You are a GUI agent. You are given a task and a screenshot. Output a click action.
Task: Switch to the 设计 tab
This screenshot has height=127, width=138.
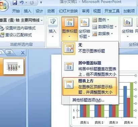[39, 11]
